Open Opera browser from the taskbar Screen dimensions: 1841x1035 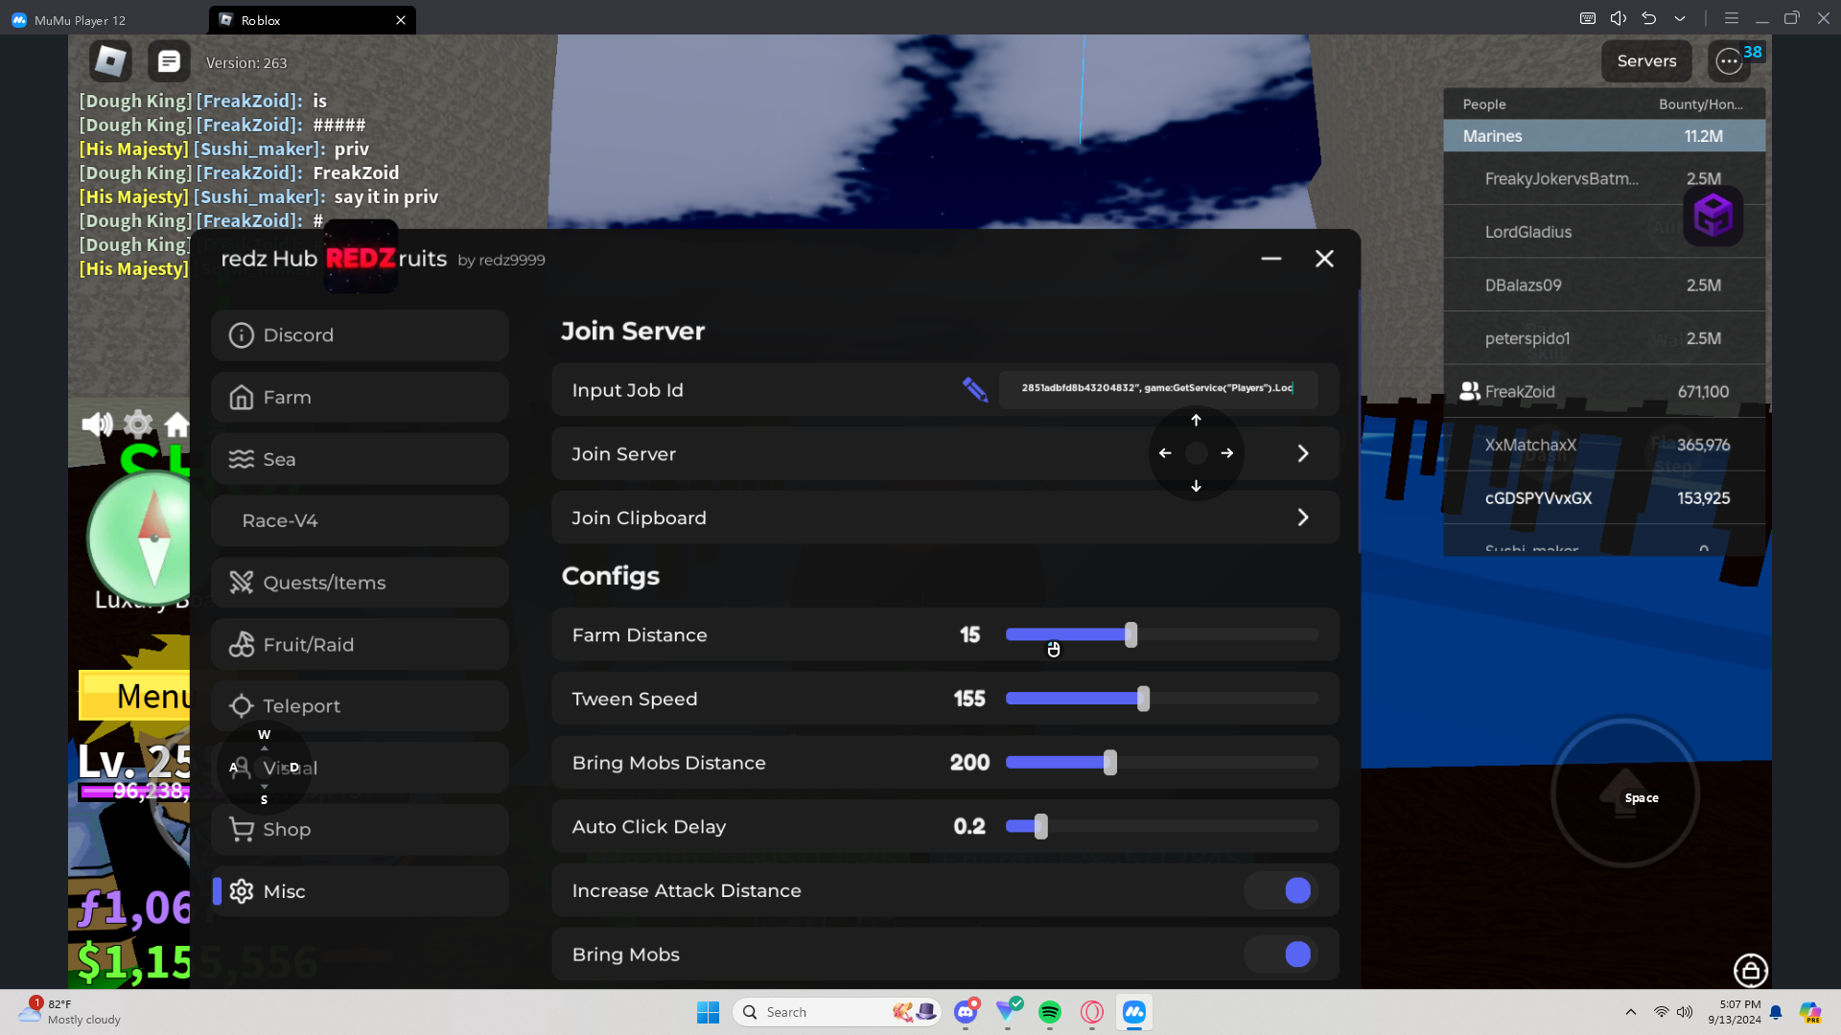(x=1092, y=1012)
